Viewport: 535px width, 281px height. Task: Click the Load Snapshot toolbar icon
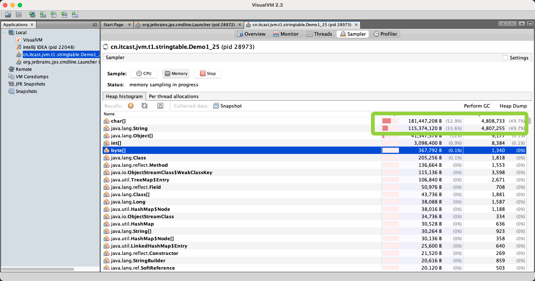click(x=8, y=15)
